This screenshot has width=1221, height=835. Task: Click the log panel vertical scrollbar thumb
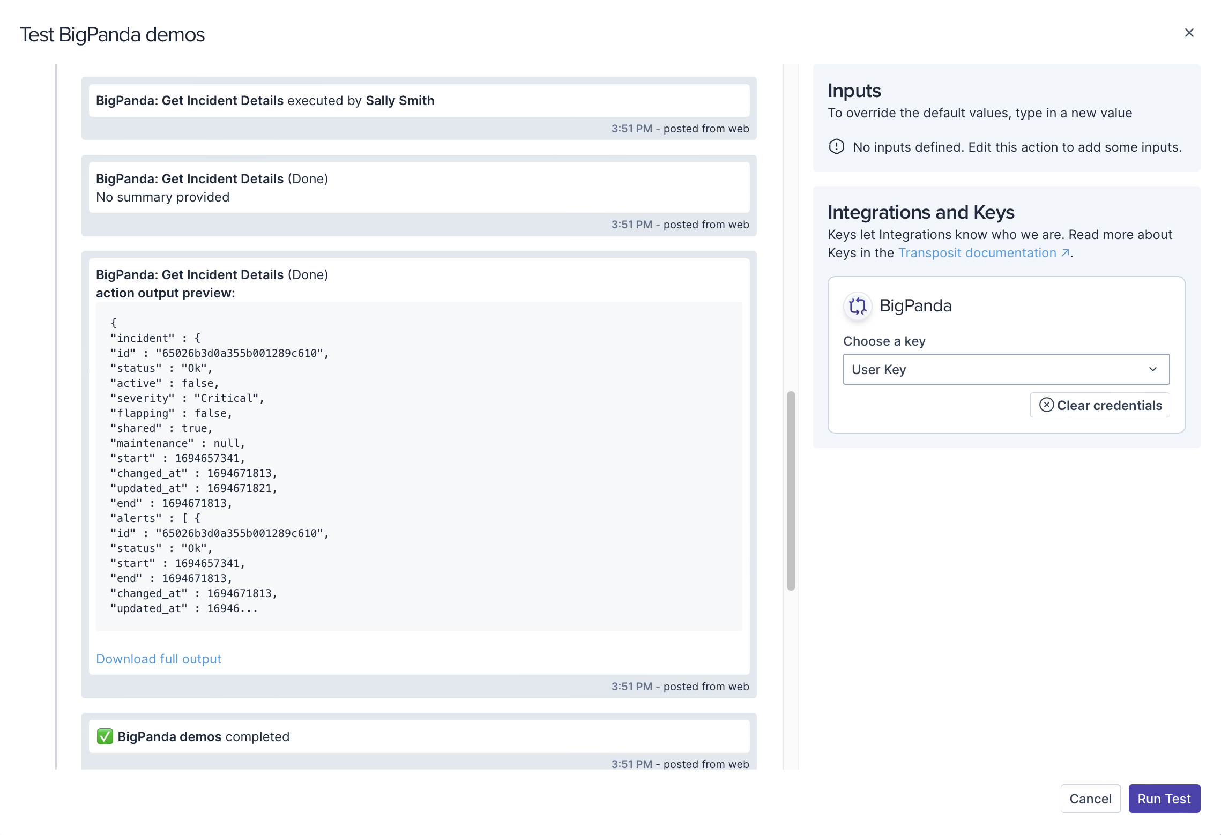(x=791, y=490)
